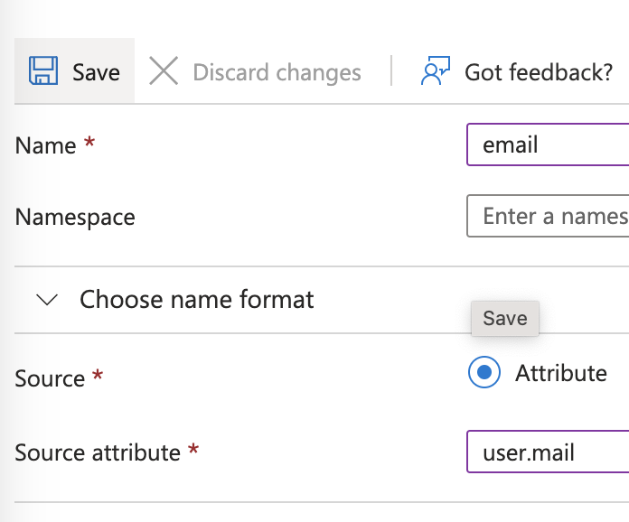The height and width of the screenshot is (522, 629).
Task: Click the Attribute radio label text
Action: click(x=561, y=373)
